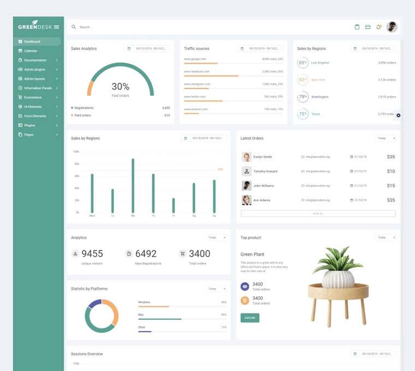Click the hamburger menu icon beside GreenDesk

click(56, 27)
